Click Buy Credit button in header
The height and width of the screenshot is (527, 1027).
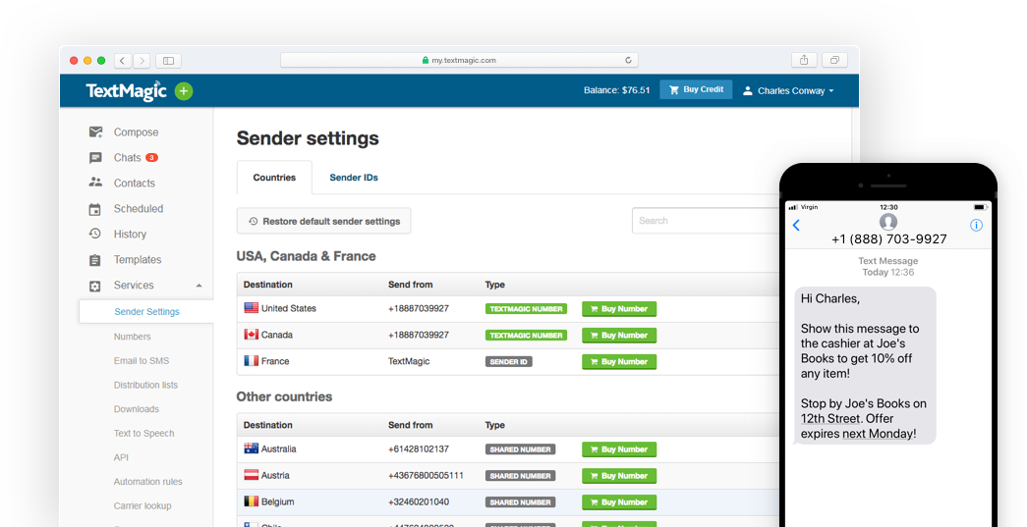pos(696,89)
